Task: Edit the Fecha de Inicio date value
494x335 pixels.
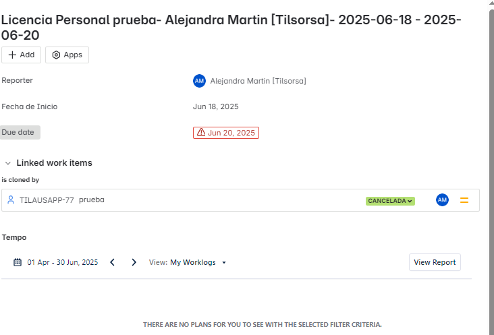Action: click(216, 106)
